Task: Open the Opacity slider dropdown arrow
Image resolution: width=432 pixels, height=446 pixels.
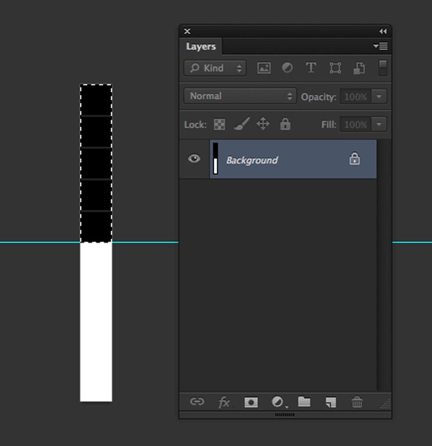Action: click(379, 97)
